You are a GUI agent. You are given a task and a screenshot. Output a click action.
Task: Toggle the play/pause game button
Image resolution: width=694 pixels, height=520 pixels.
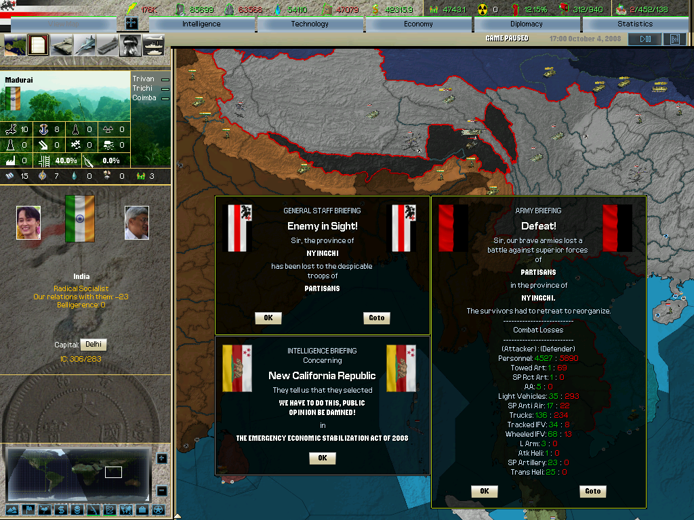point(645,39)
